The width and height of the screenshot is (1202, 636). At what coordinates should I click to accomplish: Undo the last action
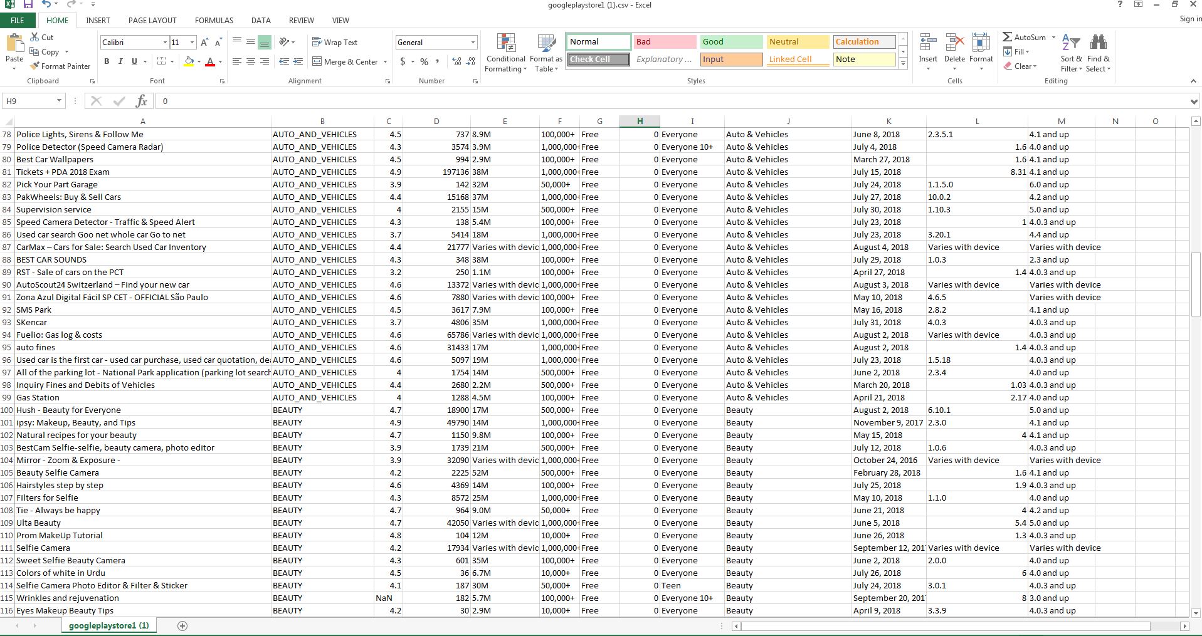(x=46, y=4)
